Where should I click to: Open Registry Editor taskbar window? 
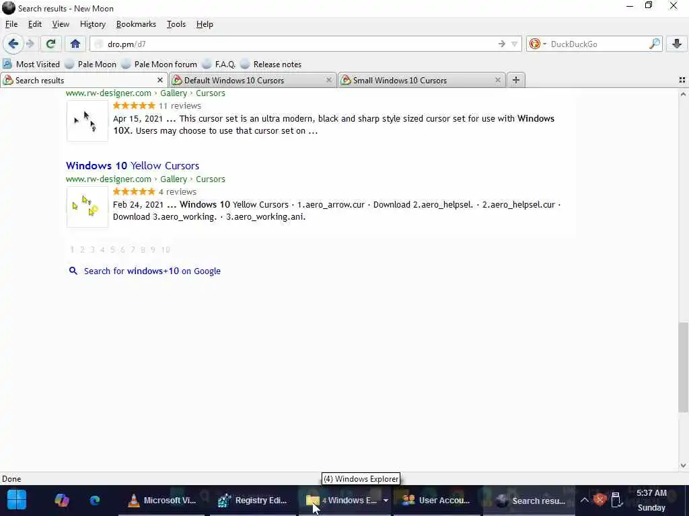coord(253,500)
